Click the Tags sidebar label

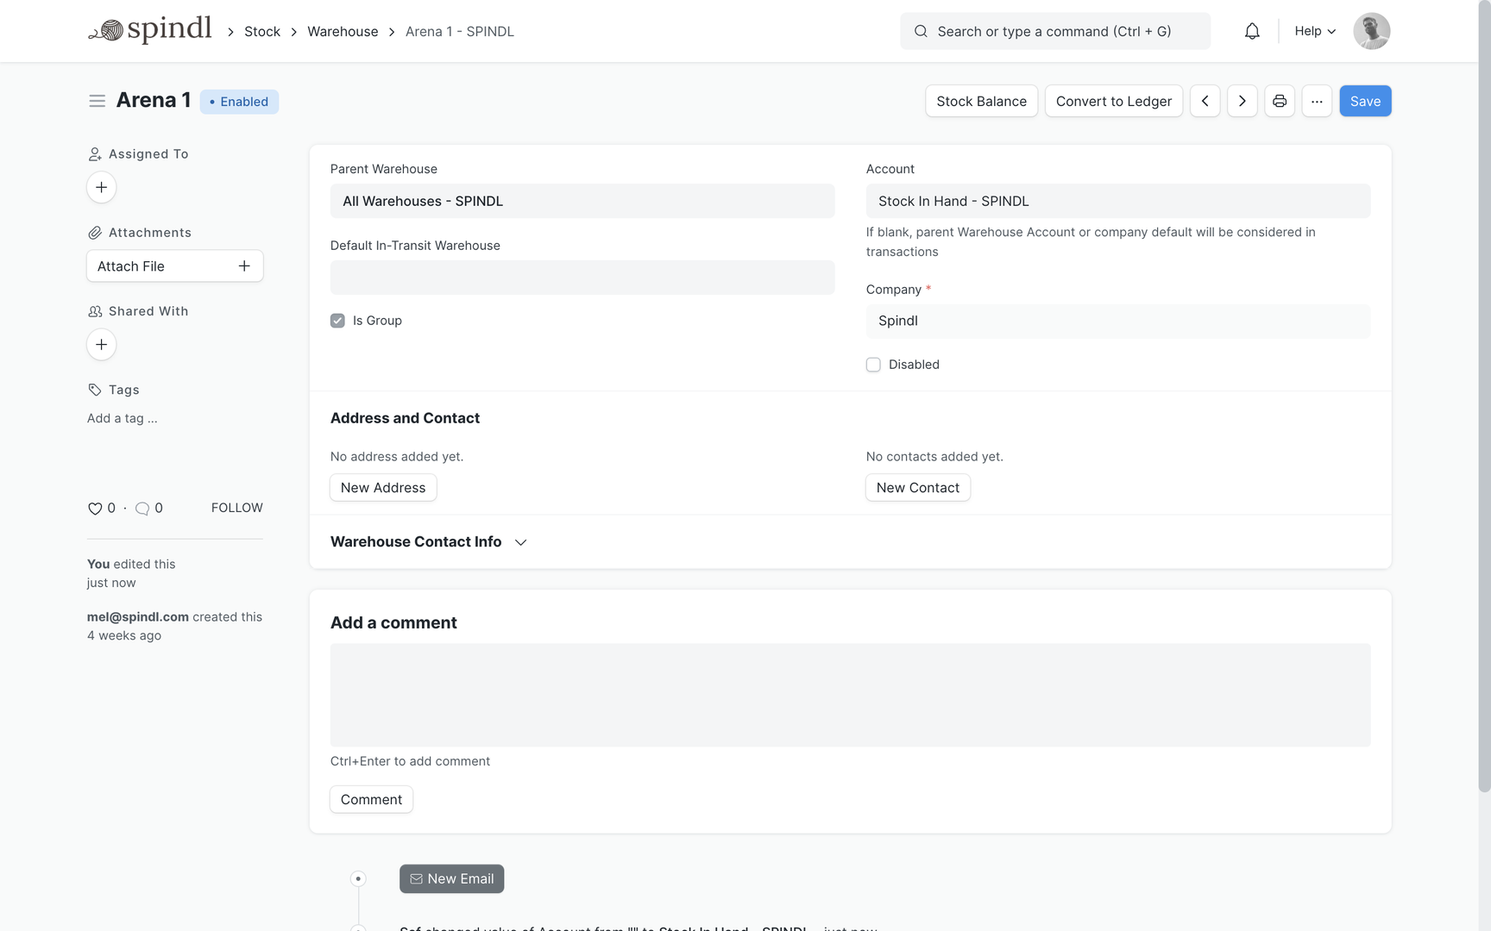(124, 390)
